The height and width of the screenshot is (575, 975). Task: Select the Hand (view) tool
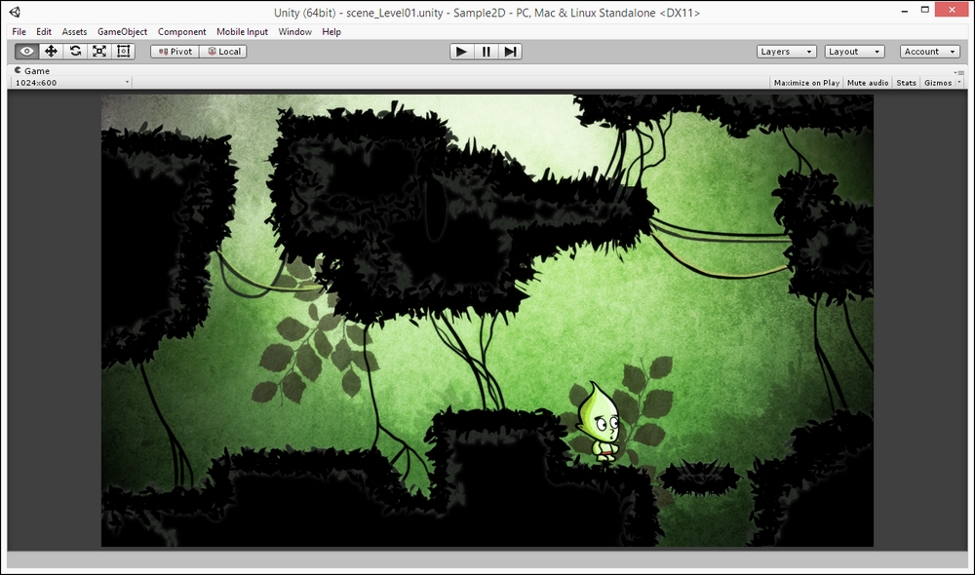point(26,52)
